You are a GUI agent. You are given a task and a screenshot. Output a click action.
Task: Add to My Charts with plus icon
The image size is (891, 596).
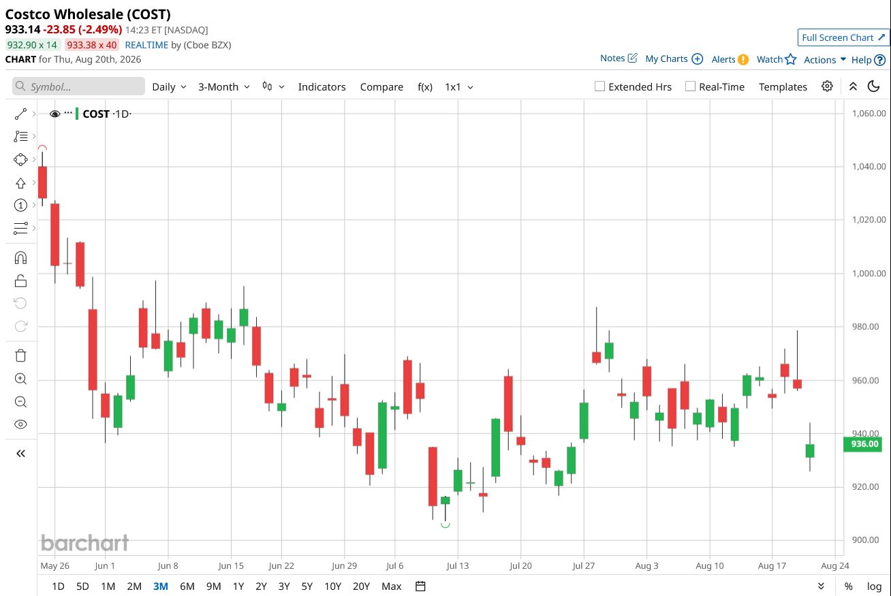[x=698, y=59]
